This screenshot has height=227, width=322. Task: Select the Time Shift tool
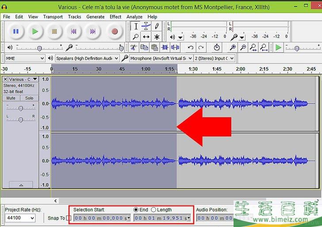(146, 37)
